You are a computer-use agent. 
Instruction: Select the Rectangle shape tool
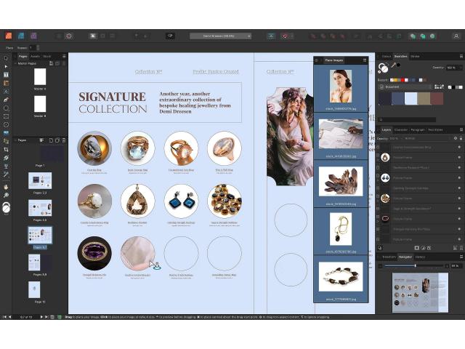point(6,116)
